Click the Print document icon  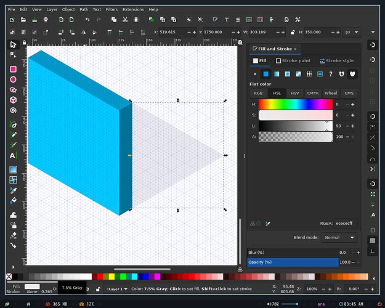pyautogui.click(x=46, y=20)
